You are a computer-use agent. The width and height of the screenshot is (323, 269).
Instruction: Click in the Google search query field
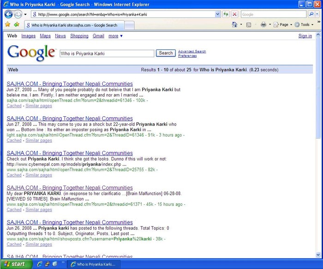[x=107, y=54]
